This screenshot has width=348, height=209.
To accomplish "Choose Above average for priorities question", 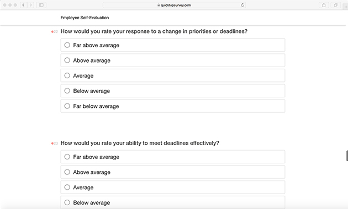I will point(173,61).
